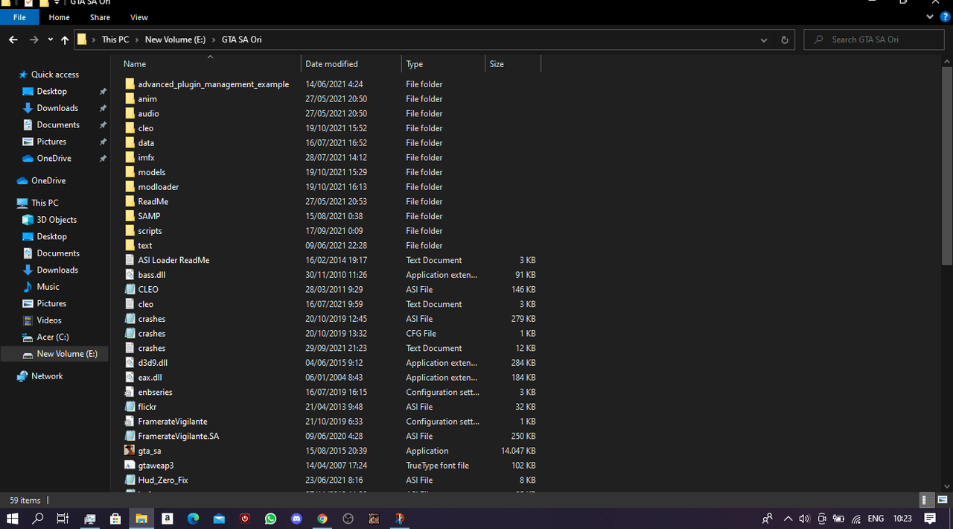Viewport: 953px width, 529px height.
Task: Open Task View from the taskbar
Action: [63, 519]
